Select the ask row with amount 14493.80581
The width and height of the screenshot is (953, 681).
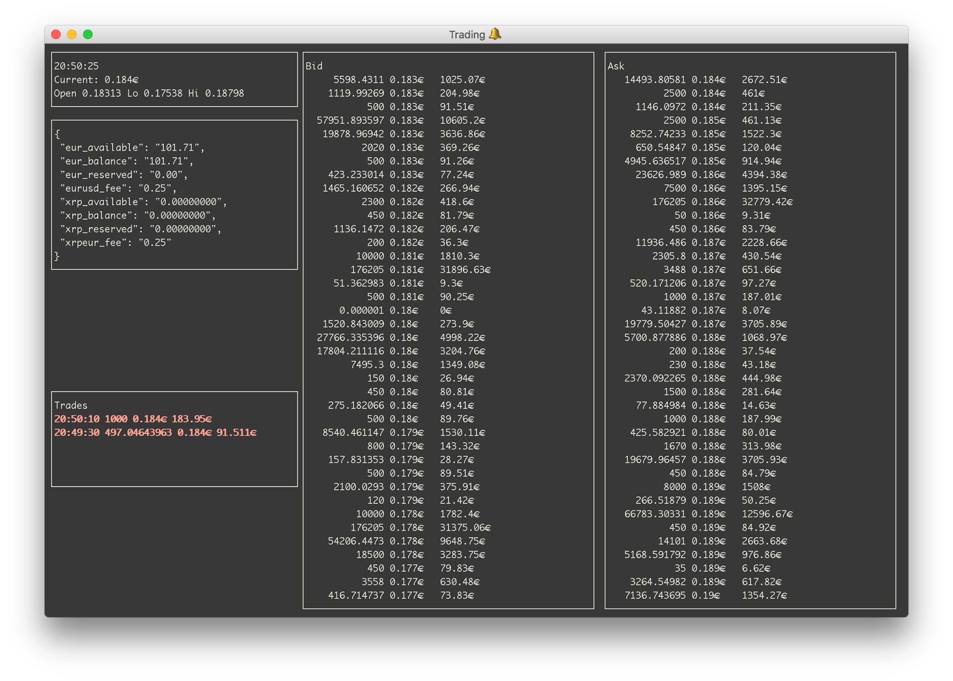pyautogui.click(x=706, y=80)
